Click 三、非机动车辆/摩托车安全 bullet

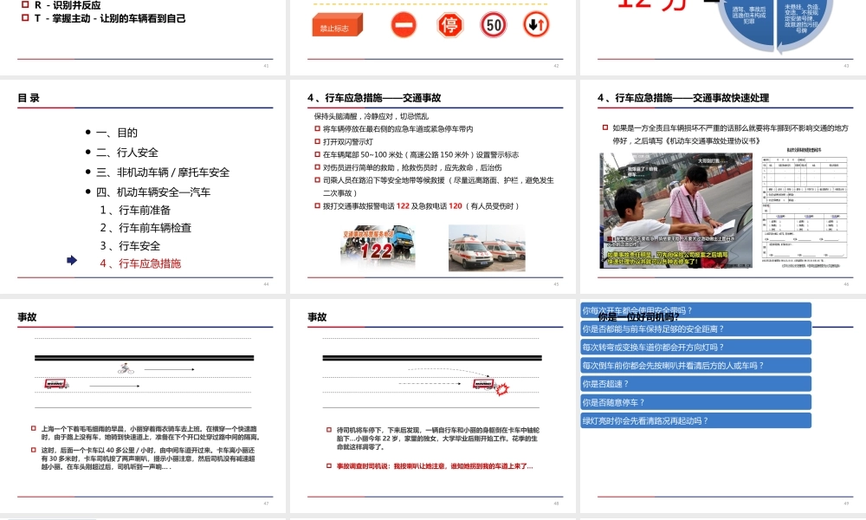coord(163,172)
